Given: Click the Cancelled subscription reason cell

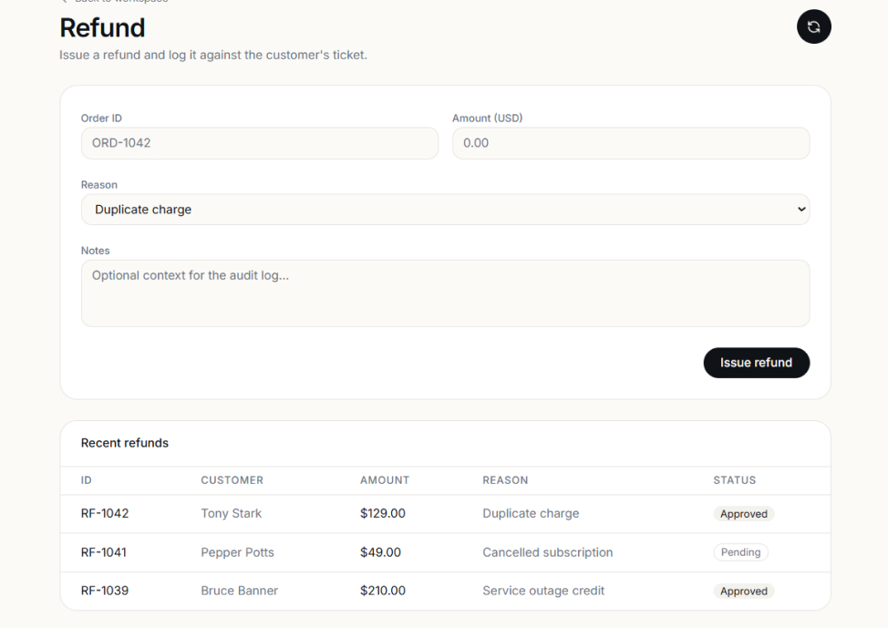Looking at the screenshot, I should click(548, 552).
